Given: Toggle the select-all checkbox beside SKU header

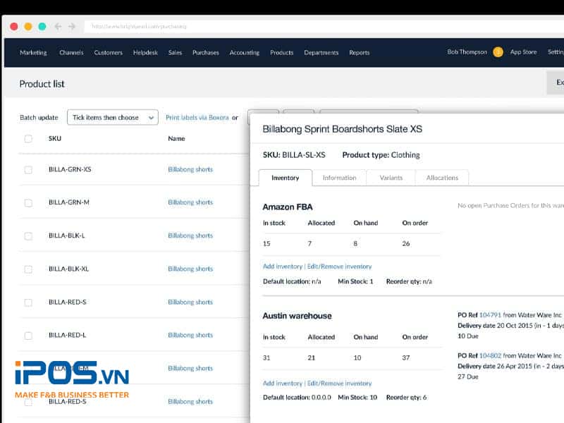Looking at the screenshot, I should pyautogui.click(x=28, y=139).
